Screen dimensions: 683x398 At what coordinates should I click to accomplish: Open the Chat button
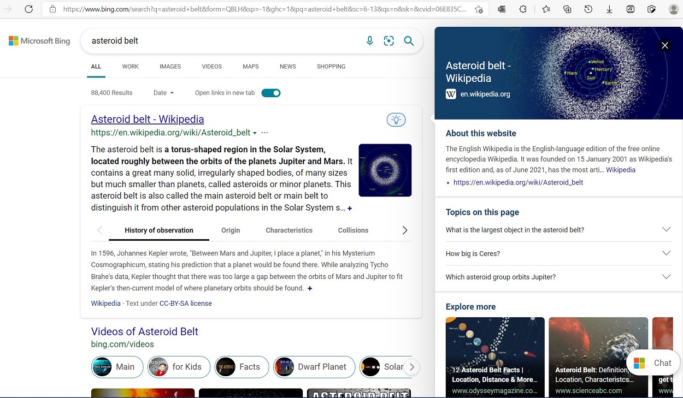[653, 363]
